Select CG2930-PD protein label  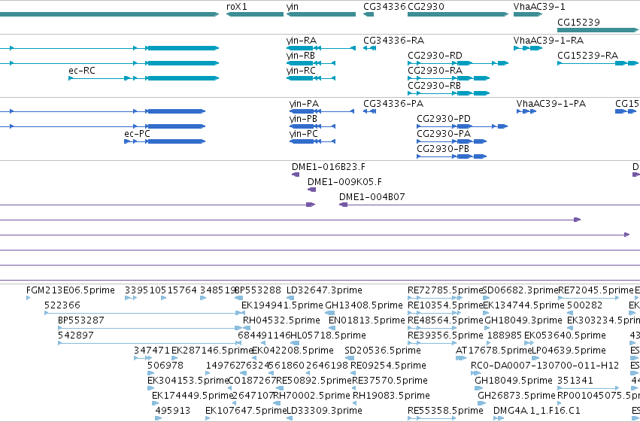[444, 119]
